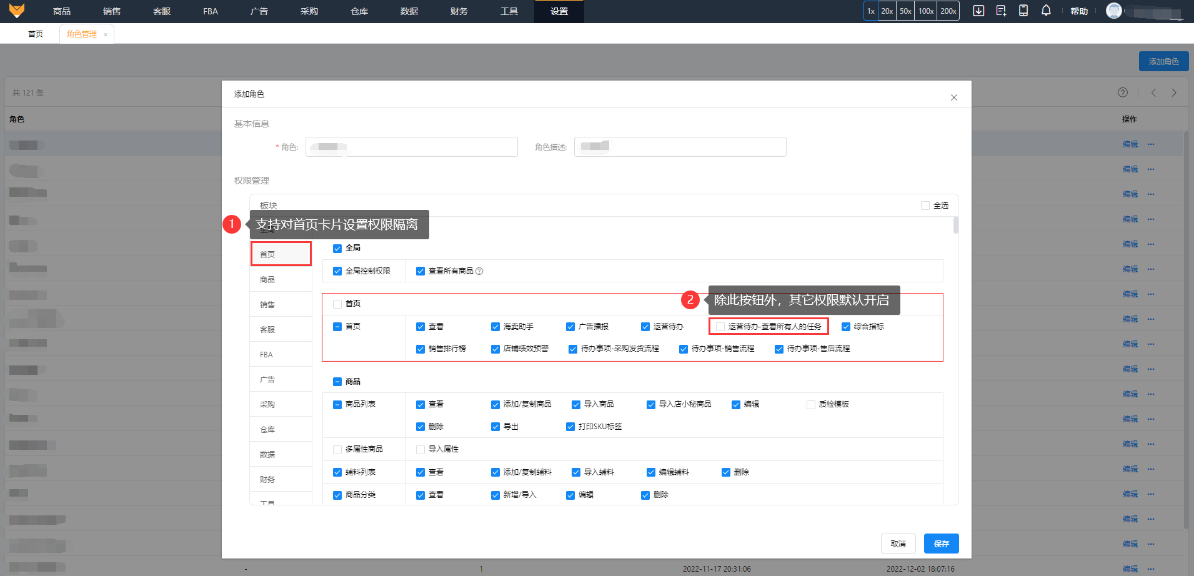Select the 50x zoom scale option
The width and height of the screenshot is (1194, 576).
pos(905,11)
